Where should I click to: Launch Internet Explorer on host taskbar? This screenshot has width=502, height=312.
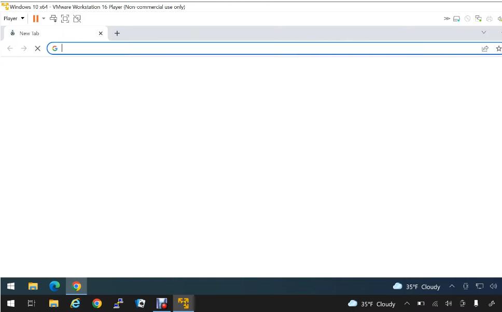tap(75, 303)
